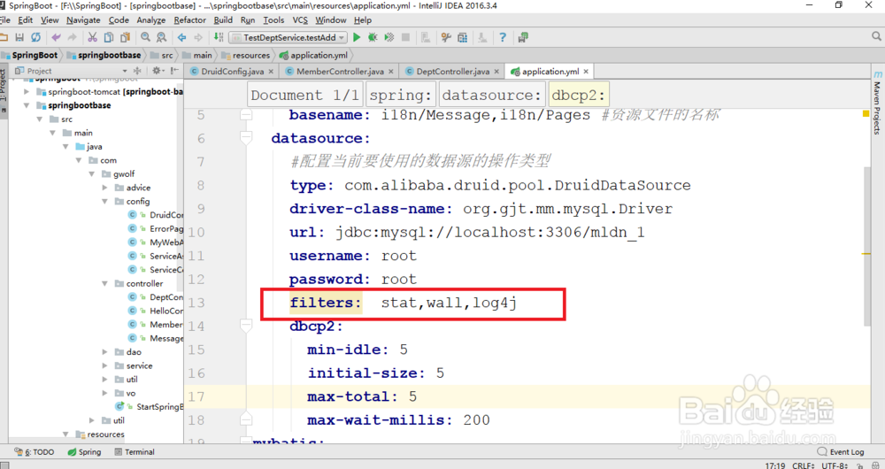
Task: Run TestDeptService.testAdd with green play icon
Action: pos(356,37)
